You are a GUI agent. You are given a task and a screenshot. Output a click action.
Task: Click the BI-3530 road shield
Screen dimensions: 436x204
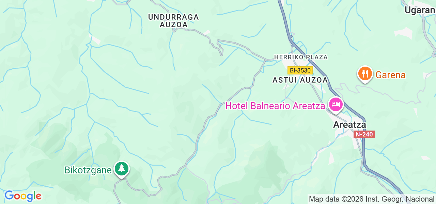point(300,70)
